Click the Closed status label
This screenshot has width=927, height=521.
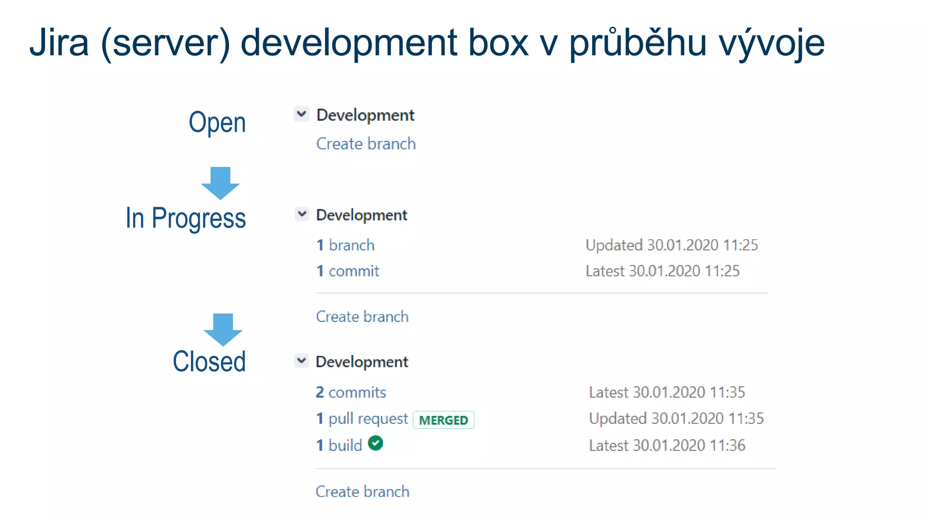(x=209, y=361)
